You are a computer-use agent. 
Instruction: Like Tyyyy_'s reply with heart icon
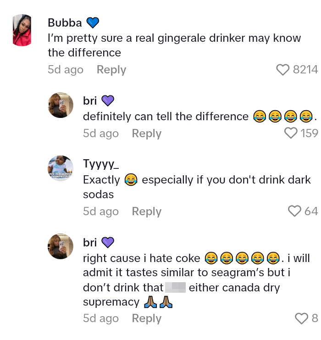pyautogui.click(x=294, y=211)
